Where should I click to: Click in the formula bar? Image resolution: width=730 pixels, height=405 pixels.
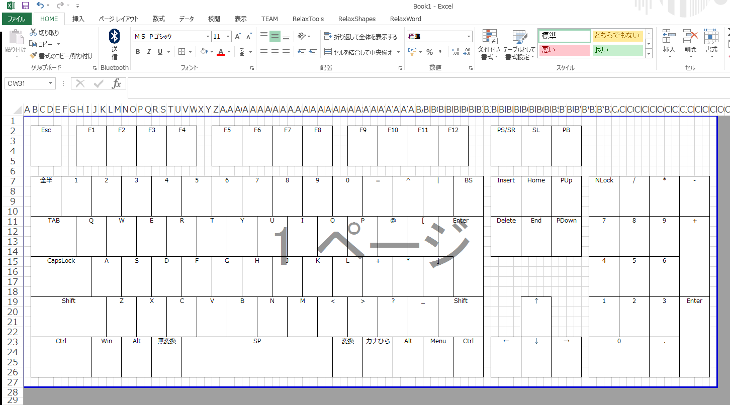coord(428,87)
